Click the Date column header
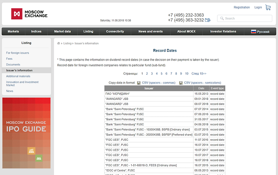This screenshot has height=175, width=278. click(201, 88)
